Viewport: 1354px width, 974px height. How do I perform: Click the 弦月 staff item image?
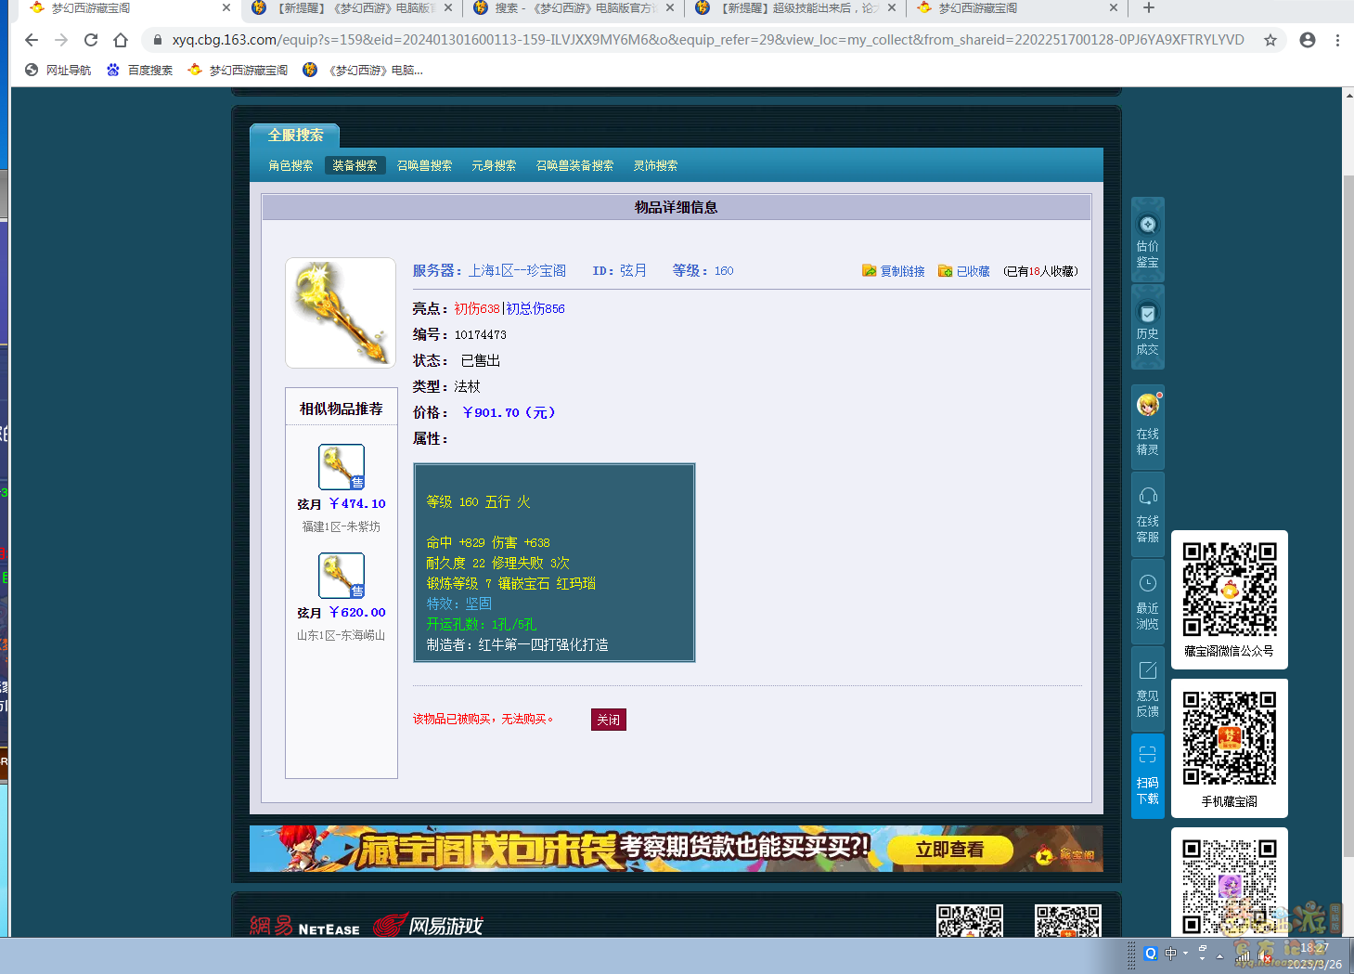341,313
